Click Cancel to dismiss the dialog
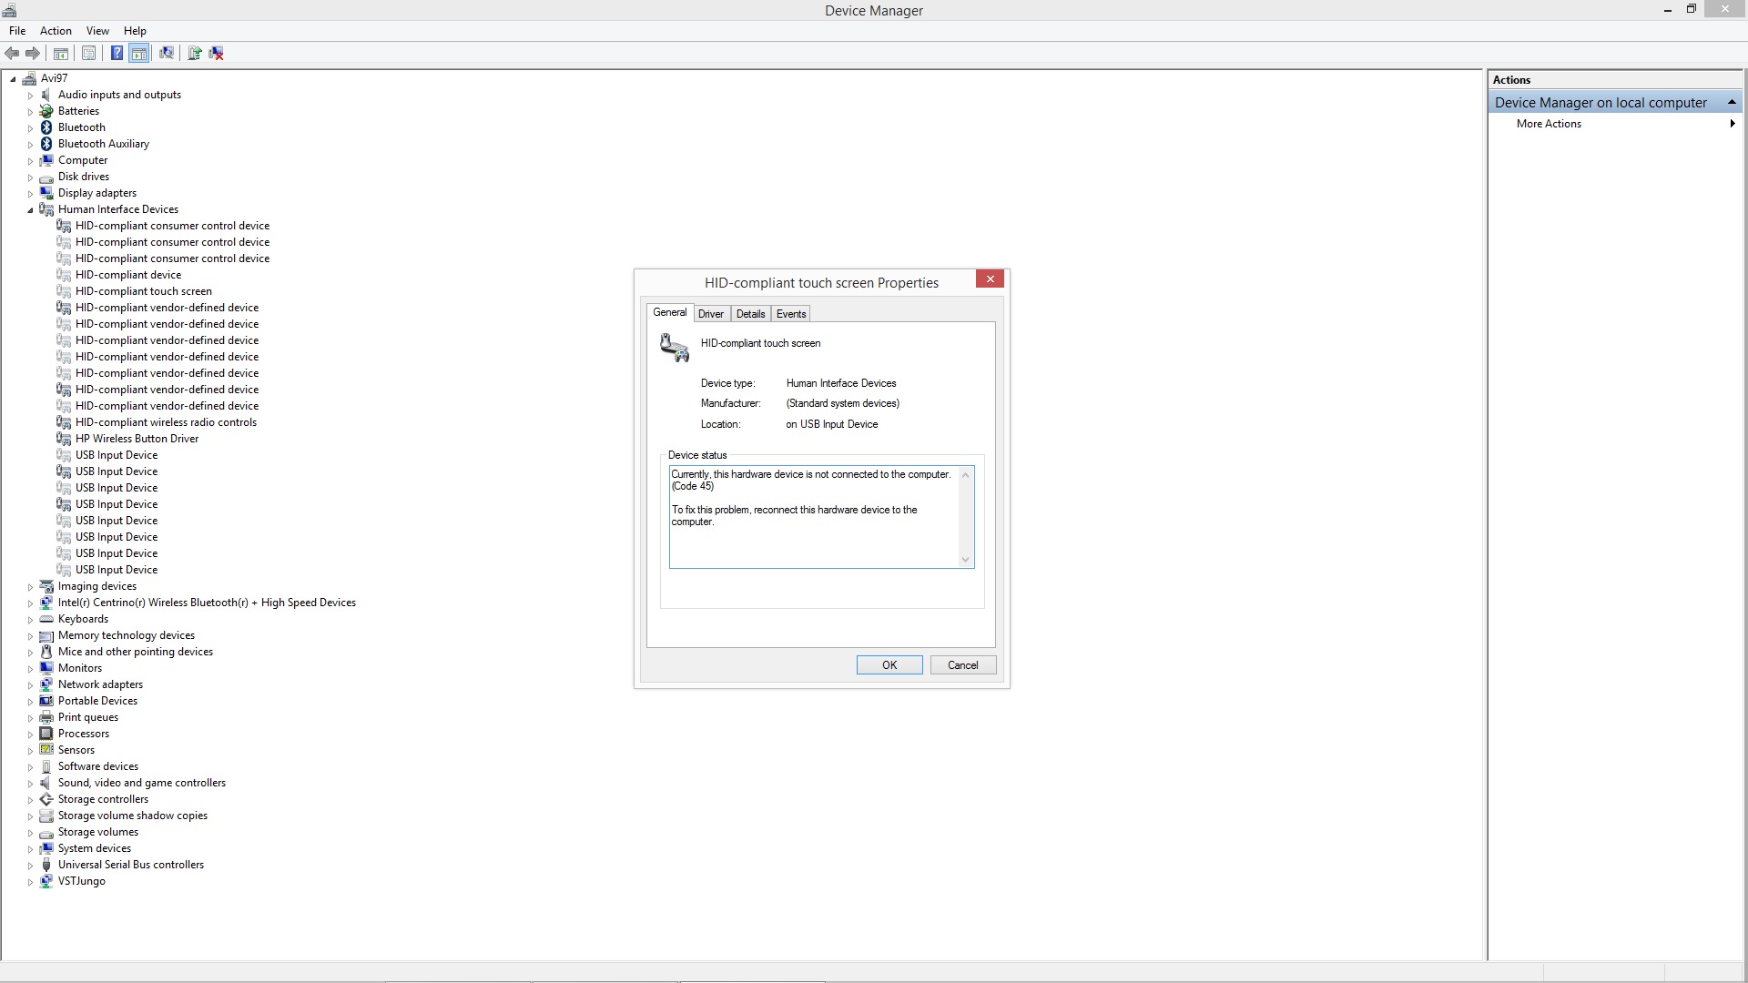The height and width of the screenshot is (983, 1748). 961,664
